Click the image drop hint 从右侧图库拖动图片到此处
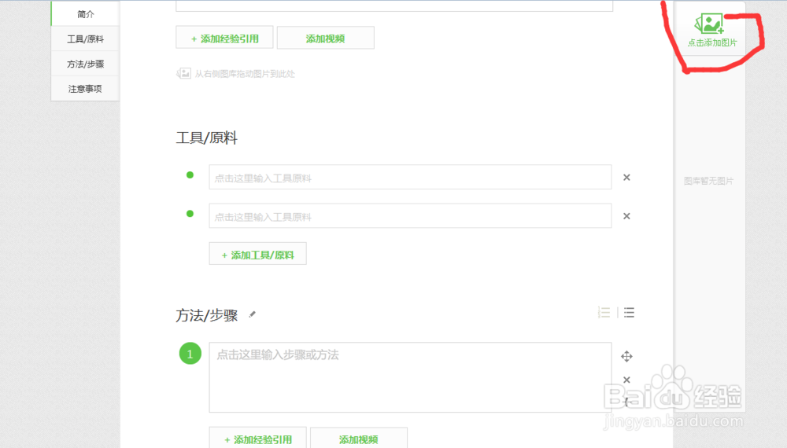 tap(235, 74)
